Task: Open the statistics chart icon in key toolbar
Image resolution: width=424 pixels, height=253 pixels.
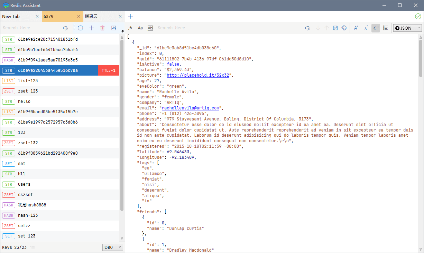Action: tap(113, 28)
